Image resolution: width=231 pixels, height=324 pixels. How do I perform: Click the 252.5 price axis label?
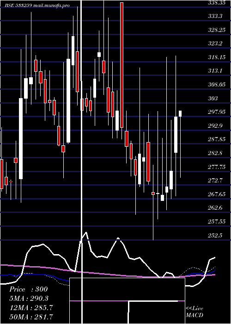(215, 235)
